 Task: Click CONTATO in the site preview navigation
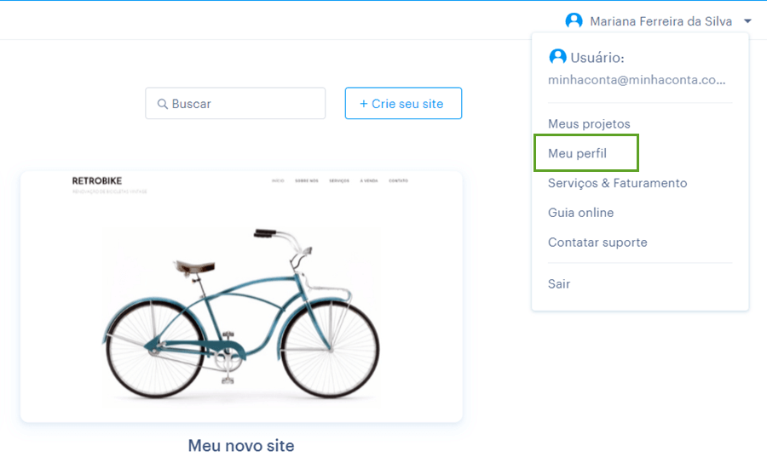coord(398,180)
